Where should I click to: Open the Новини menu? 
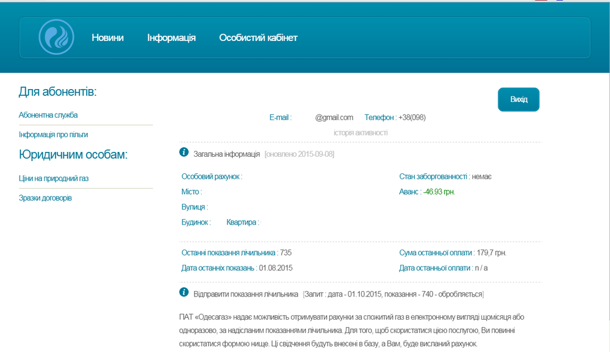[x=107, y=37]
